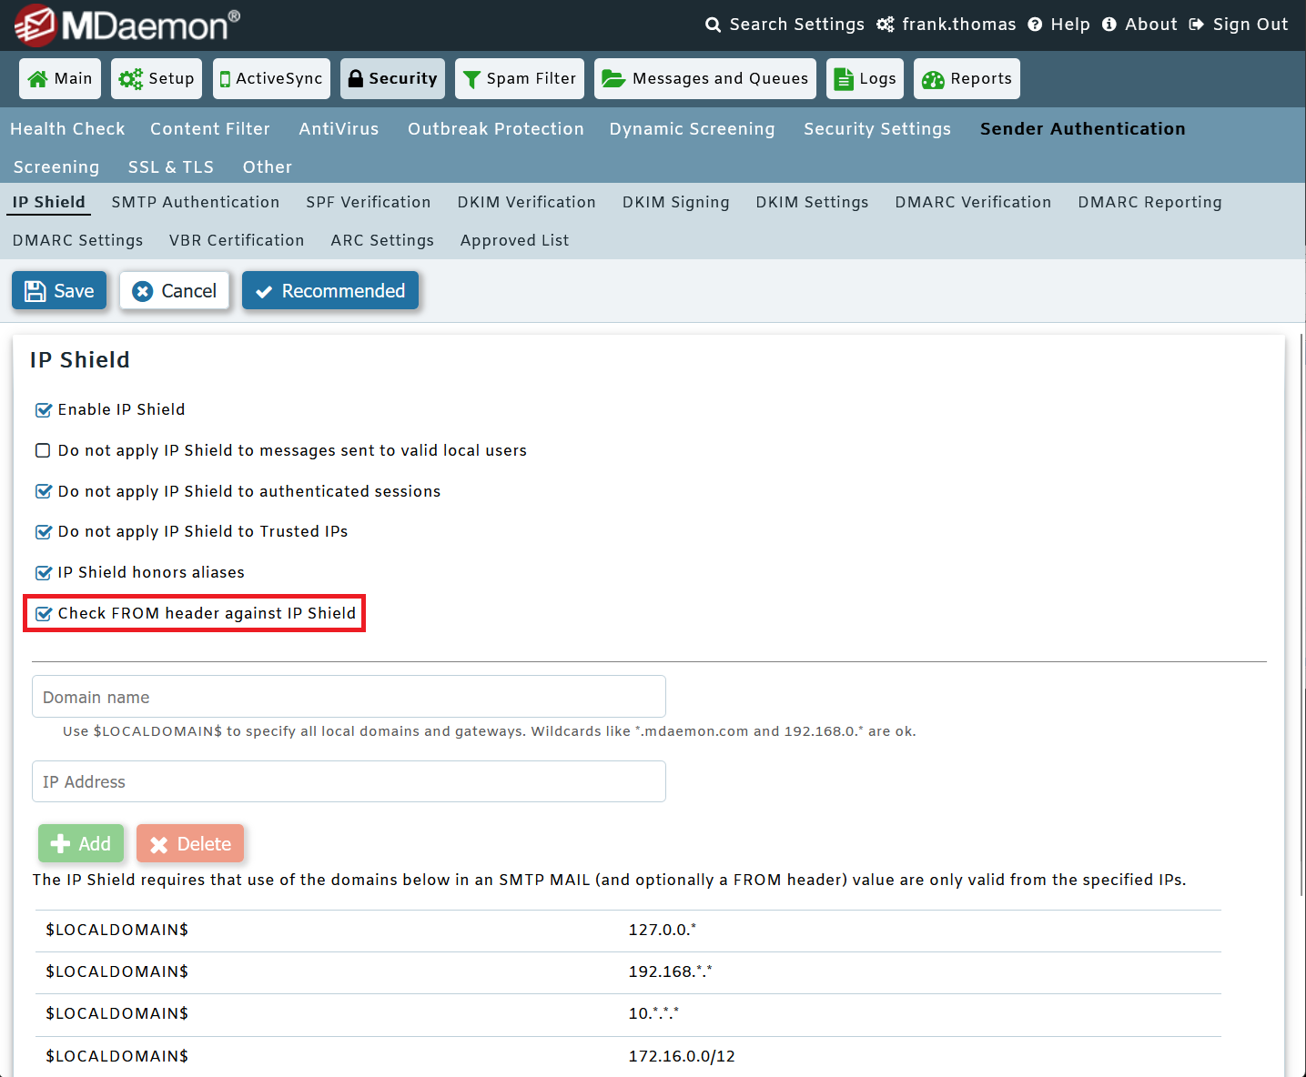Open the DMARC Reporting tab
This screenshot has height=1077, width=1306.
tap(1149, 202)
